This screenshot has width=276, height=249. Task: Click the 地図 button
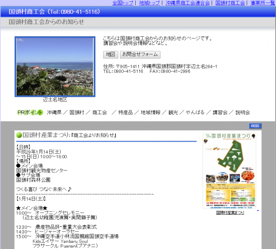(x=110, y=55)
